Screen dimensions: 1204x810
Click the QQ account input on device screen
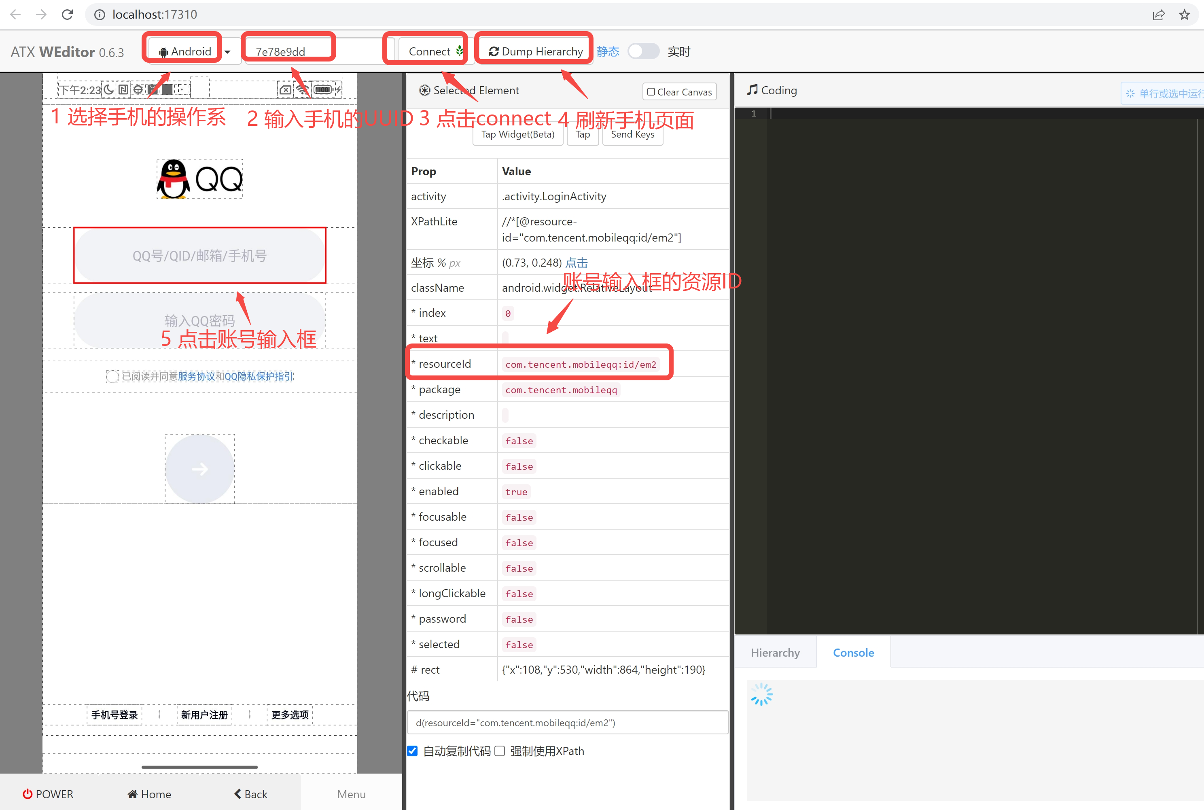click(x=200, y=256)
